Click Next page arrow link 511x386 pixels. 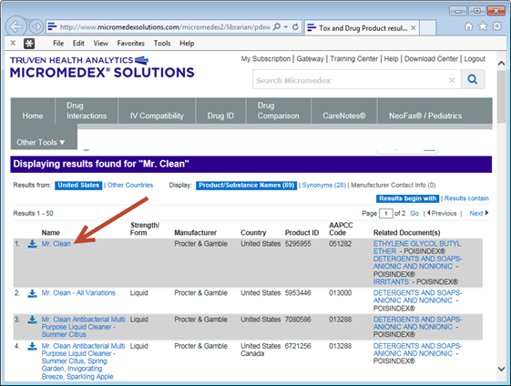pyautogui.click(x=479, y=213)
